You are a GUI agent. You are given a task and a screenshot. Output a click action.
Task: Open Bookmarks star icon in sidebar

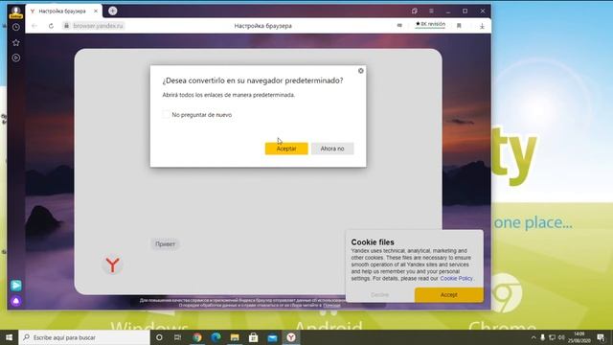click(x=16, y=42)
